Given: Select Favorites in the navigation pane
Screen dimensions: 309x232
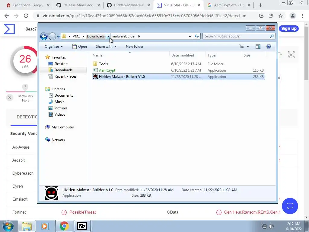Looking at the screenshot, I should [x=59, y=57].
